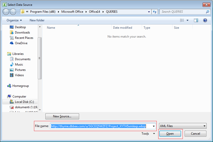Click the New Source... button
The width and height of the screenshot is (213, 142).
pos(62,116)
